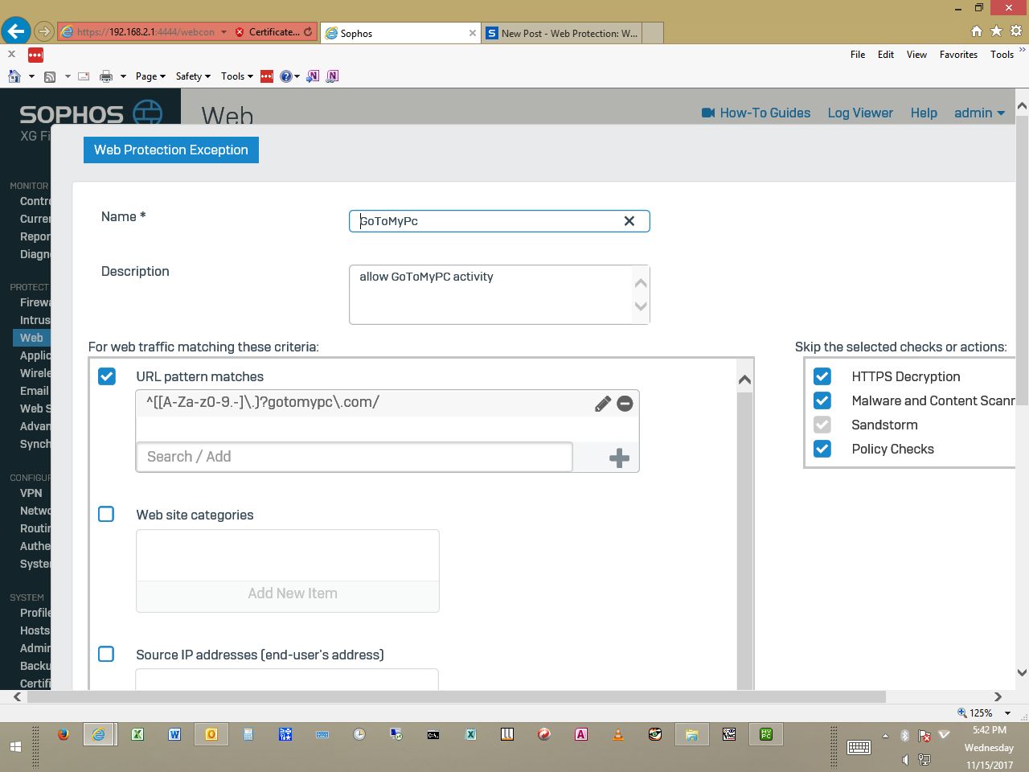Image resolution: width=1029 pixels, height=772 pixels.
Task: Click the Read Mail toolbar icon
Action: 84,76
